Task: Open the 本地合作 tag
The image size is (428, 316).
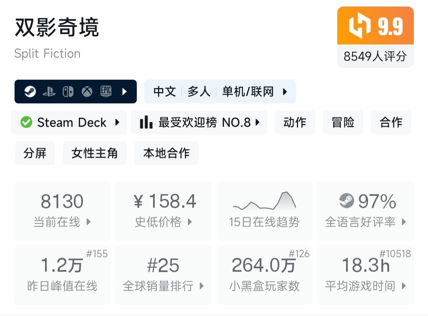Action: click(x=166, y=153)
